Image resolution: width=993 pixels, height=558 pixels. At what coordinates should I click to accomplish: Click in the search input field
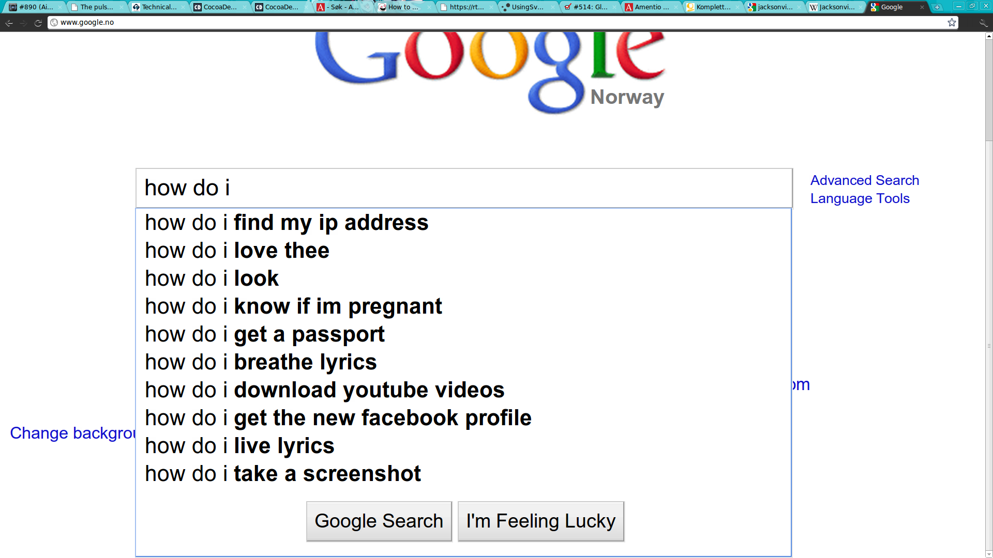[x=464, y=188]
